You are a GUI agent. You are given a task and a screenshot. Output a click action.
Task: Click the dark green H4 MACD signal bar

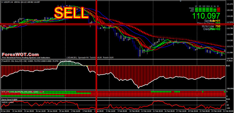tap(215, 8)
